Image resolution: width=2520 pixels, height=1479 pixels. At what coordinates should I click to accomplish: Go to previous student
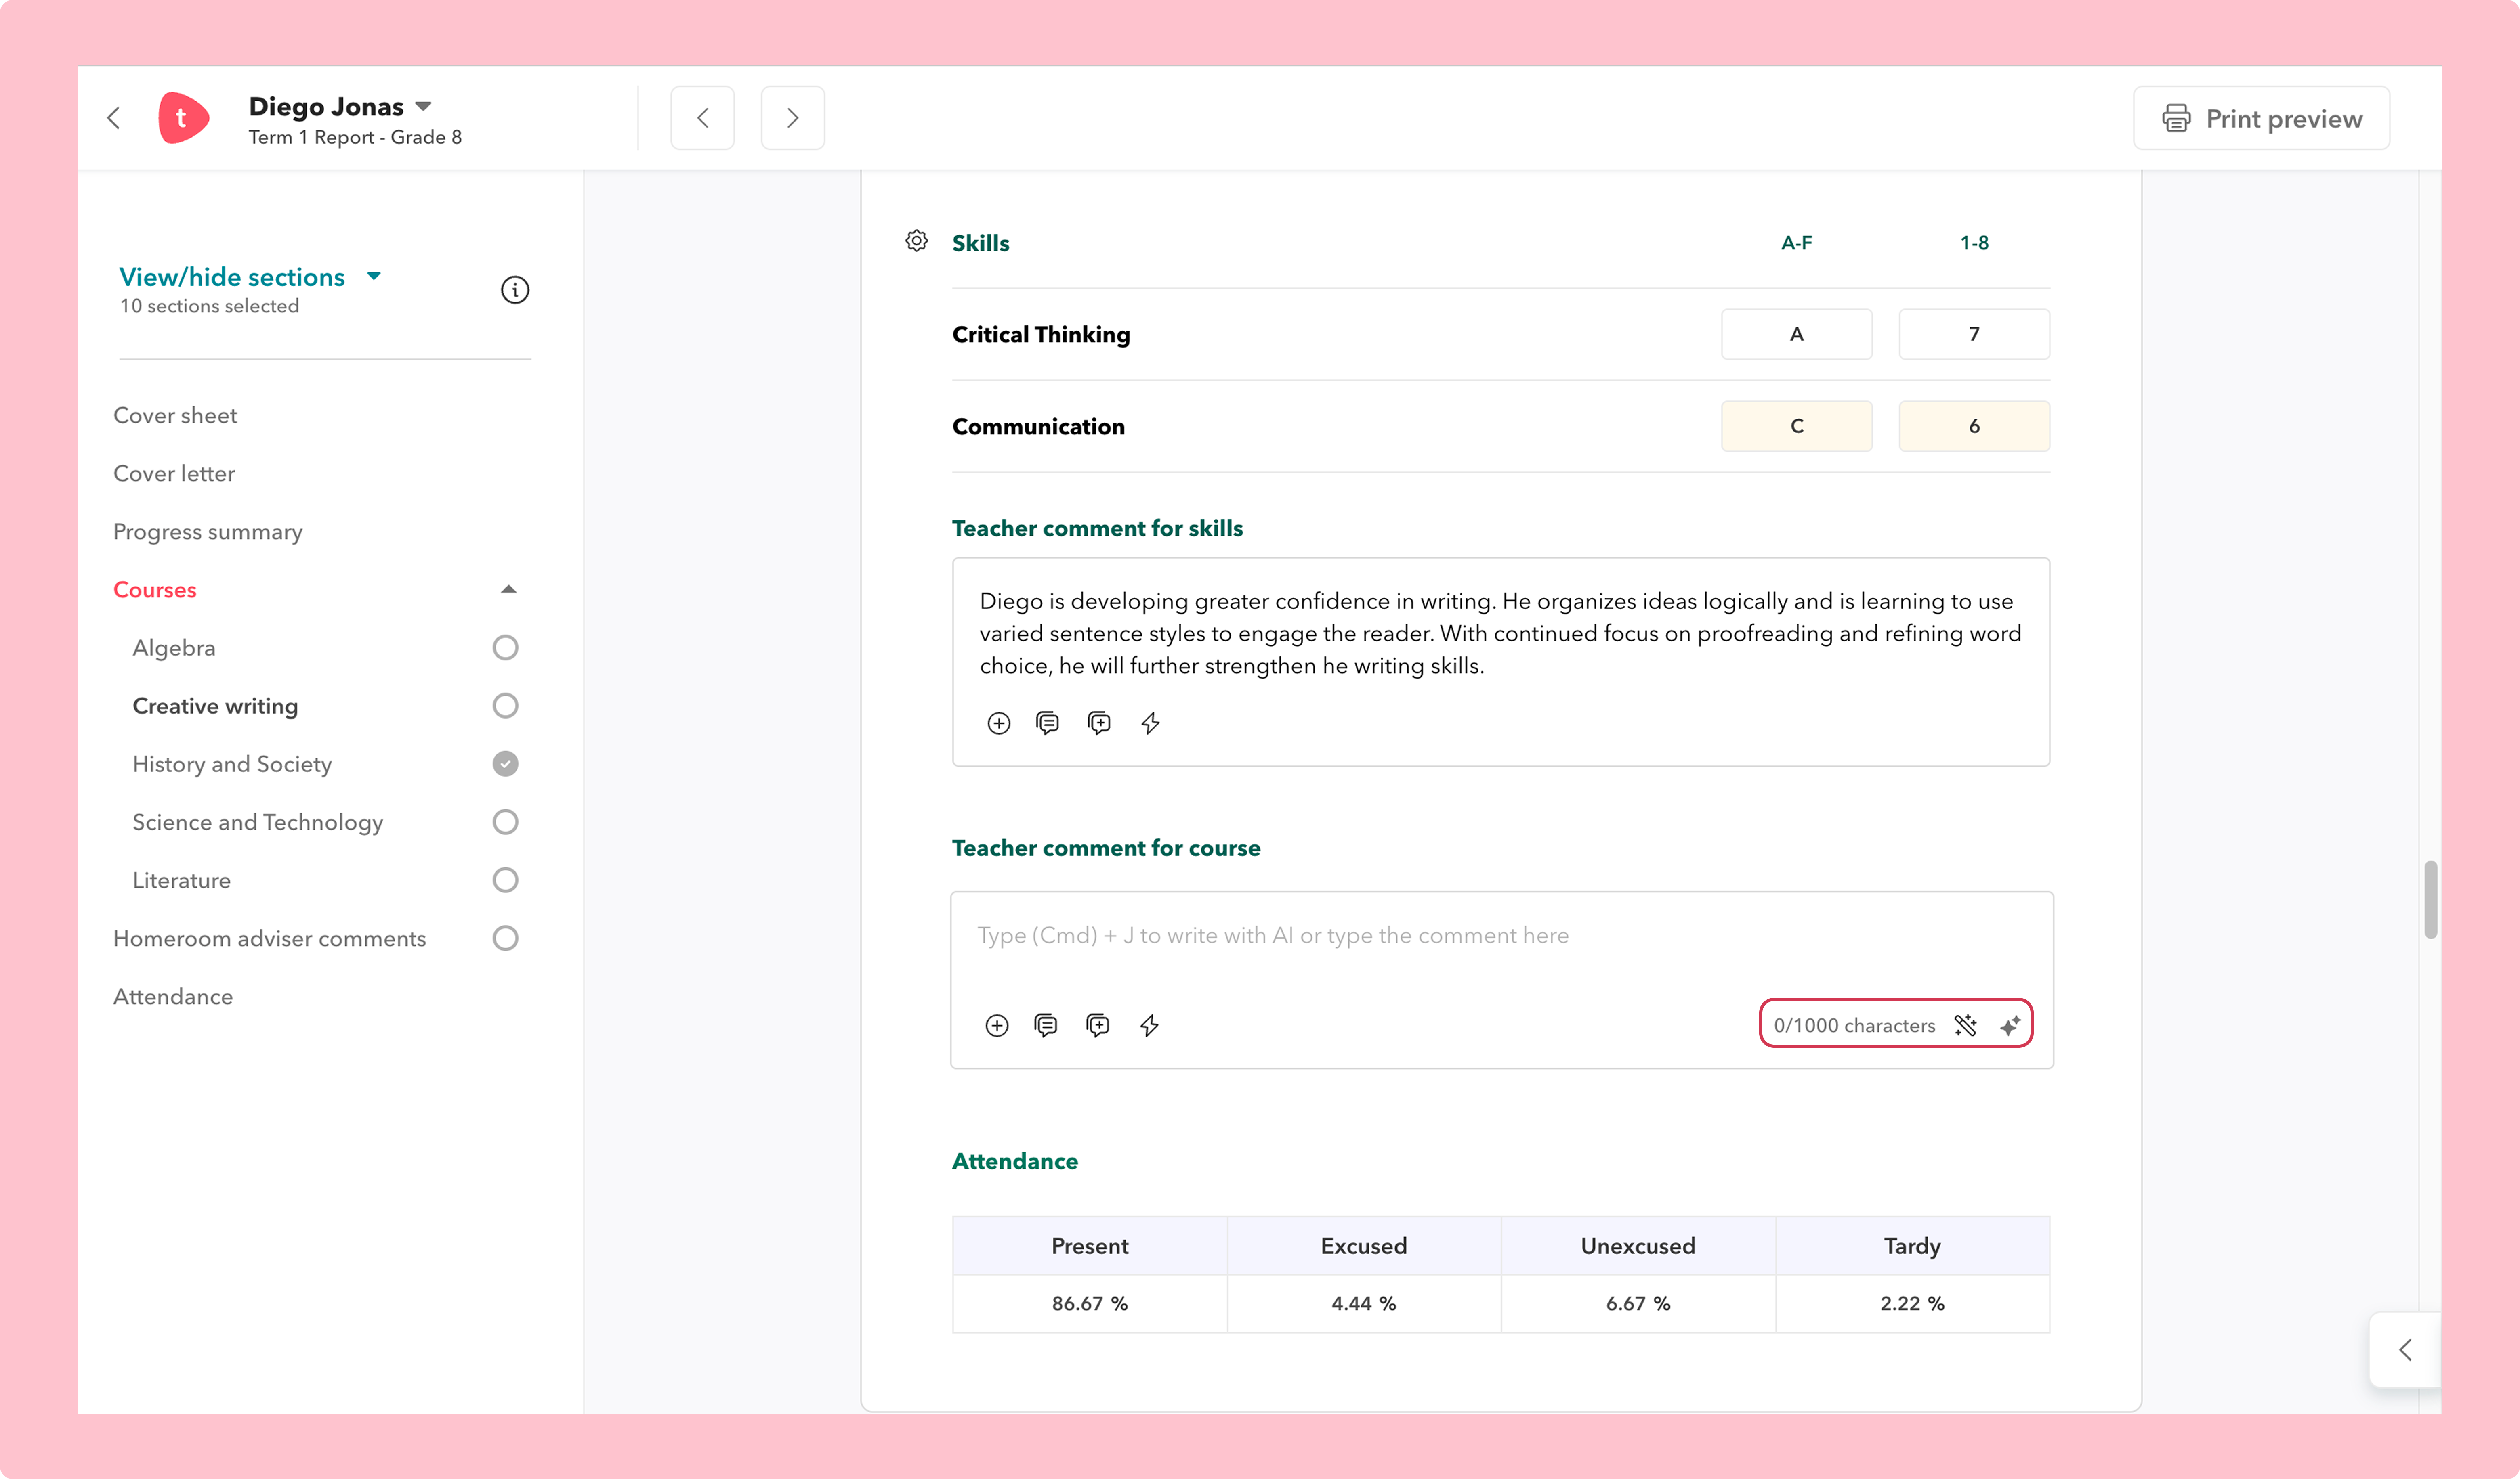703,118
